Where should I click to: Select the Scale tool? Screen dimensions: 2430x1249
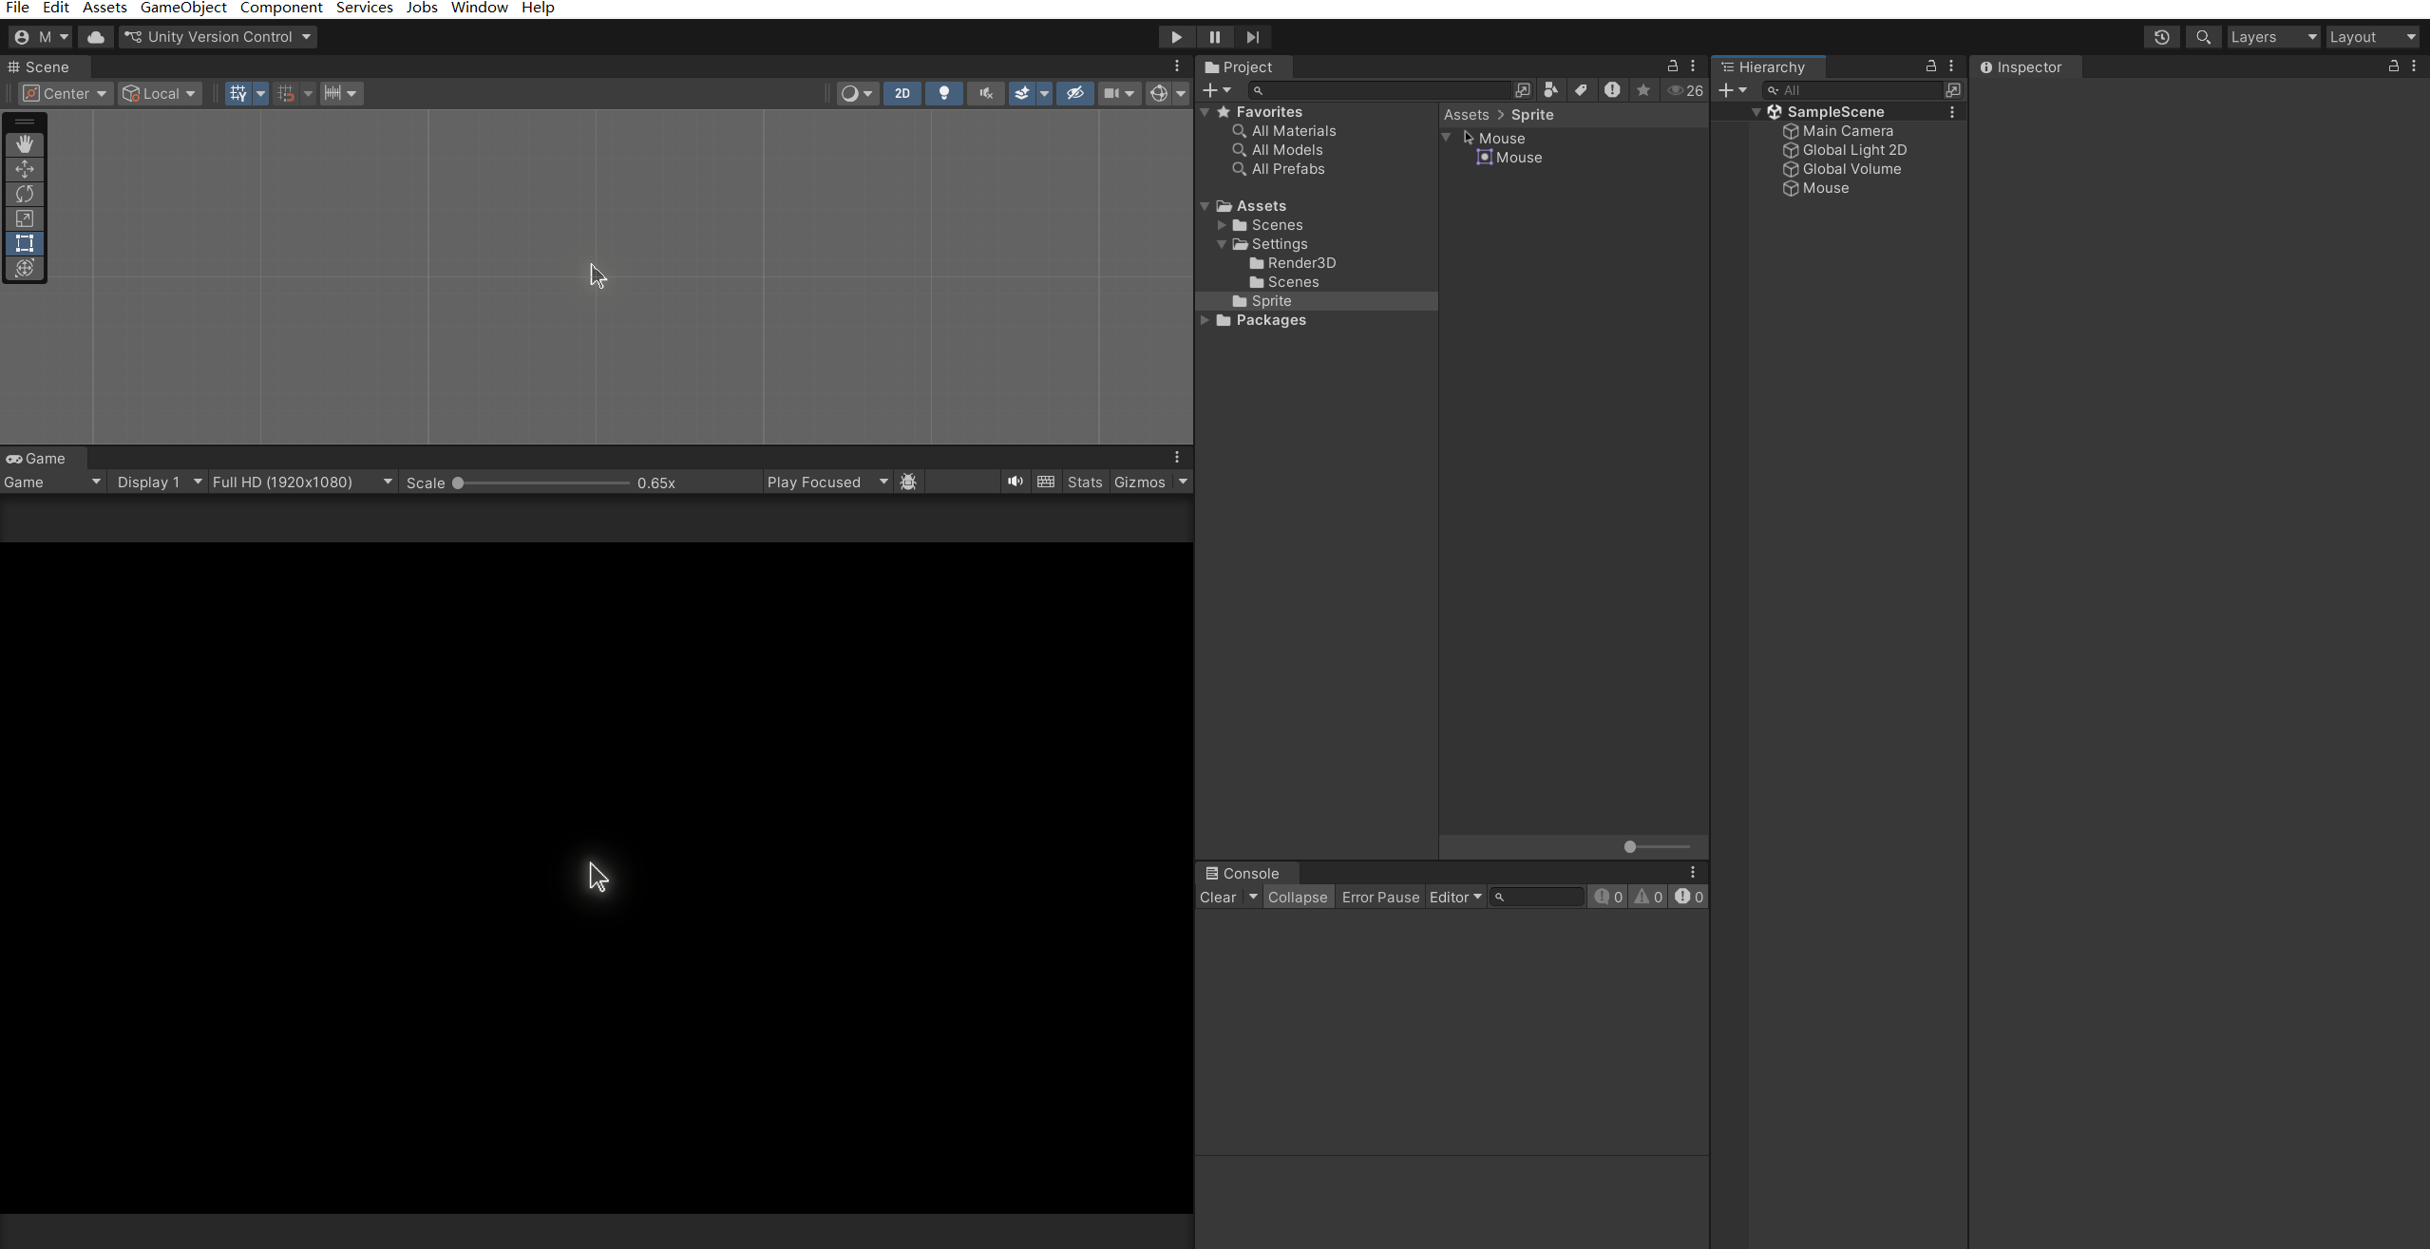tap(25, 218)
